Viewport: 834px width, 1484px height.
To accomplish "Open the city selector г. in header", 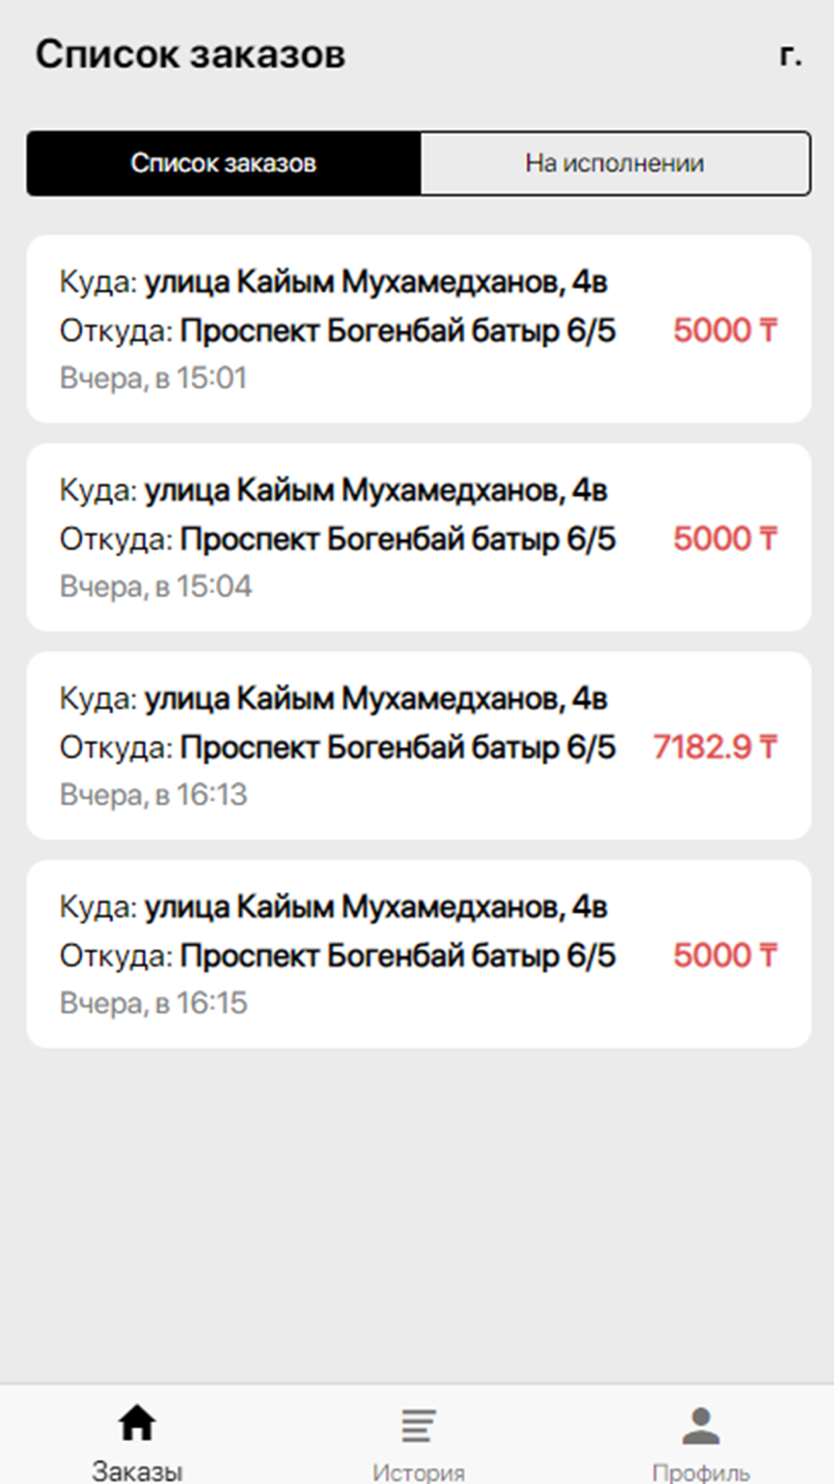I will 791,54.
